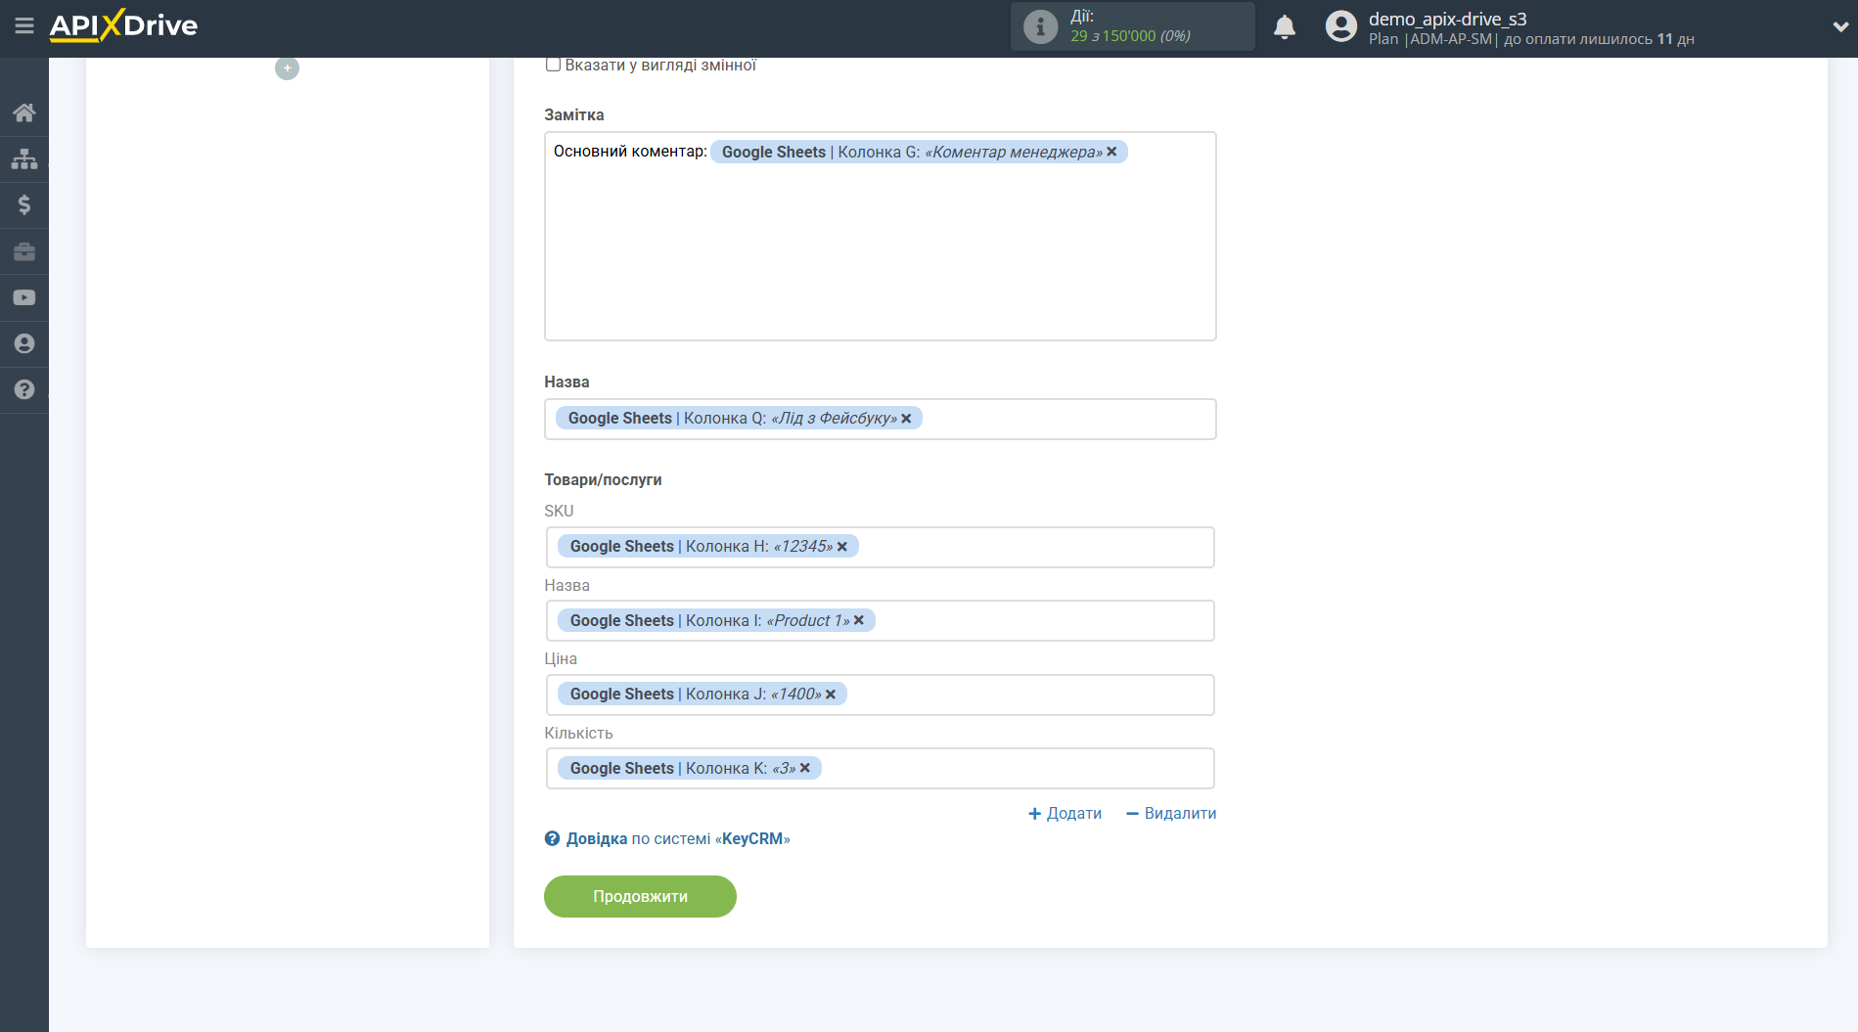The image size is (1858, 1032).
Task: Remove the Колонка J '1400' tag
Action: (830, 695)
